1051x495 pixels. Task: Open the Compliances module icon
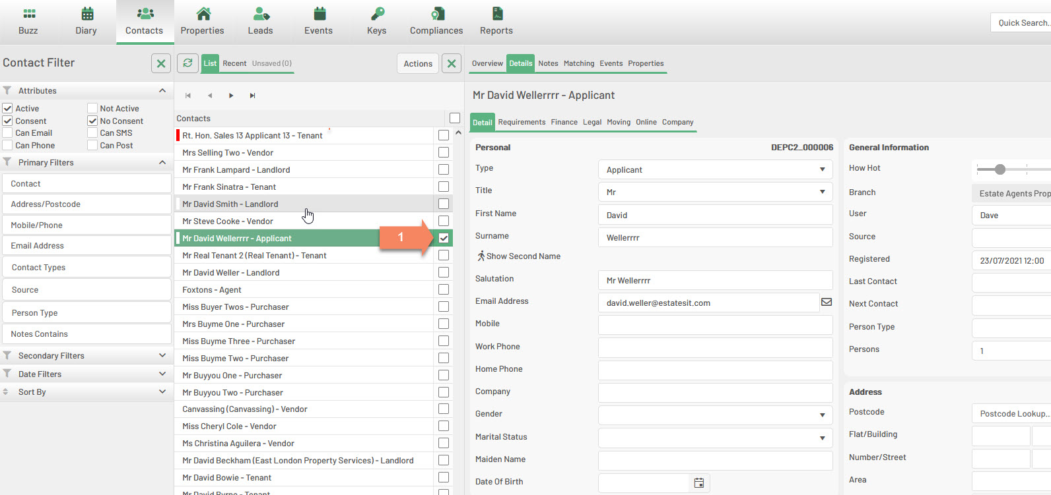tap(436, 14)
